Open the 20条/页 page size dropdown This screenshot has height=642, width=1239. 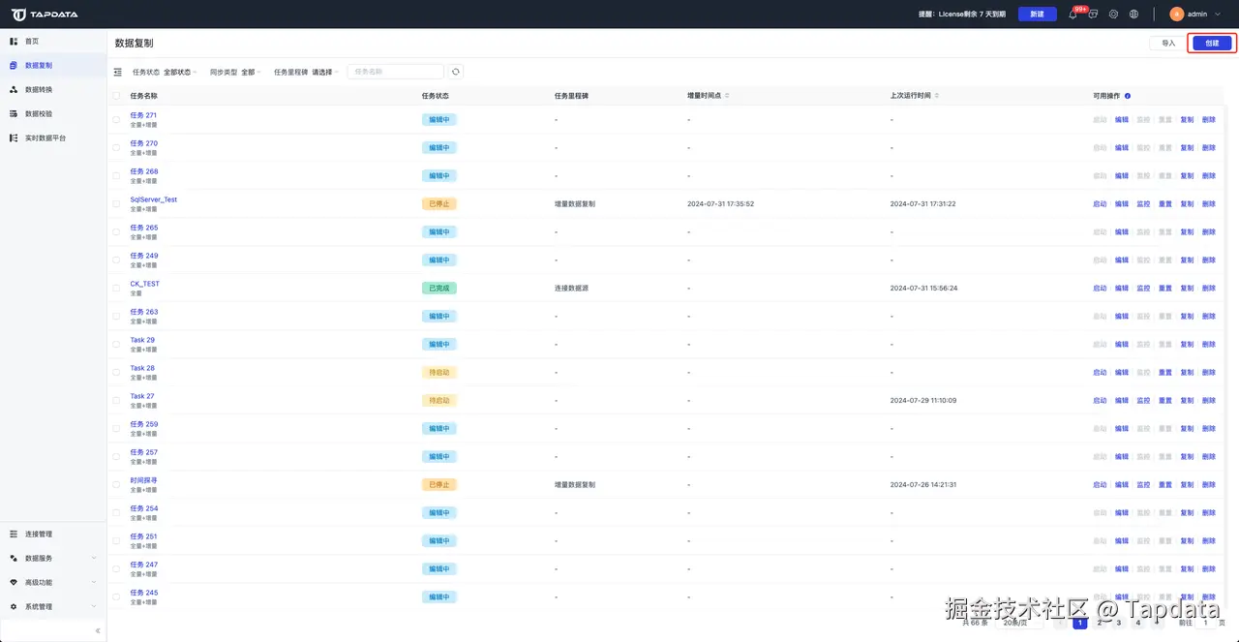click(1017, 623)
